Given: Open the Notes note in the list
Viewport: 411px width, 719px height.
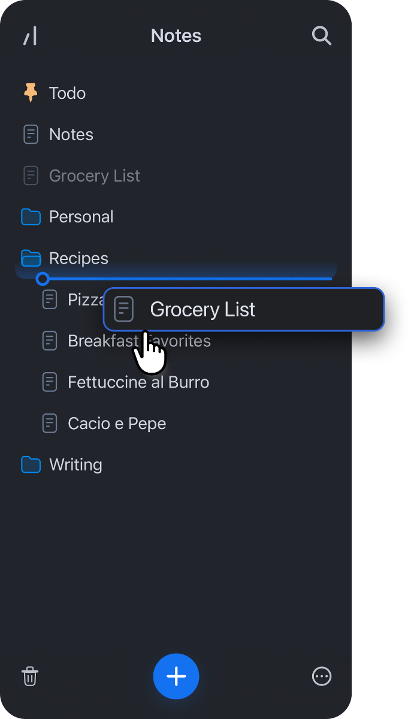Looking at the screenshot, I should point(71,134).
